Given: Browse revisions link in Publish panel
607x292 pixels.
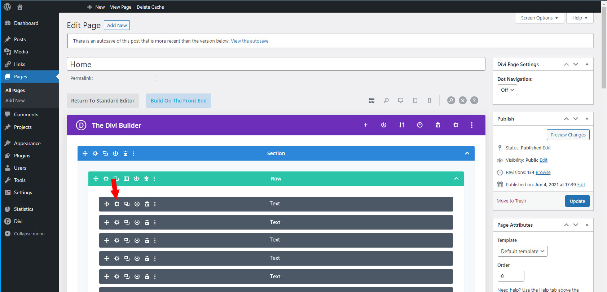Looking at the screenshot, I should pos(543,173).
